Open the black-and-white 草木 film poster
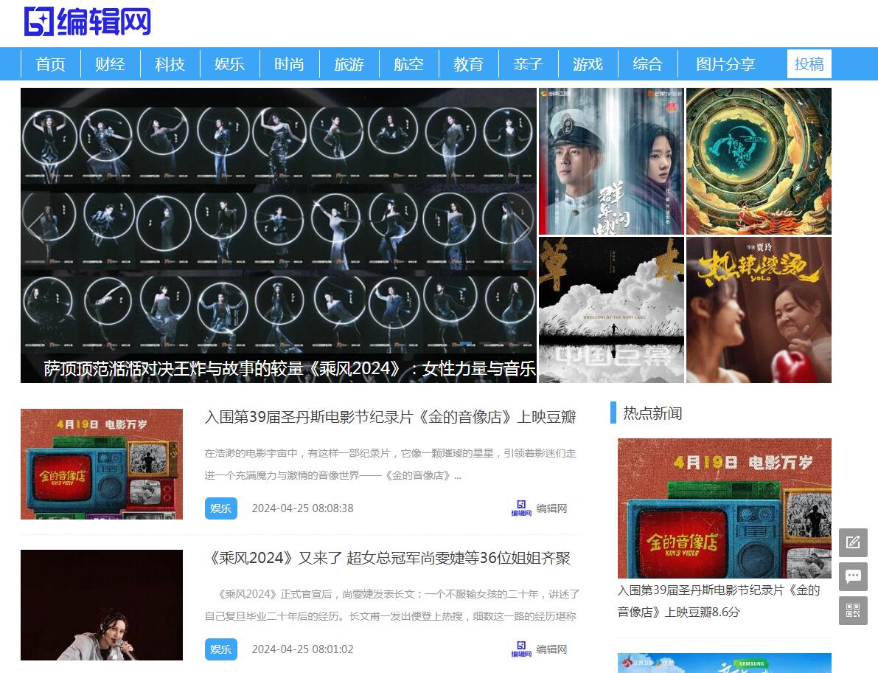 click(x=611, y=310)
